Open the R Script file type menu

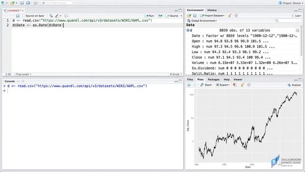[176, 75]
